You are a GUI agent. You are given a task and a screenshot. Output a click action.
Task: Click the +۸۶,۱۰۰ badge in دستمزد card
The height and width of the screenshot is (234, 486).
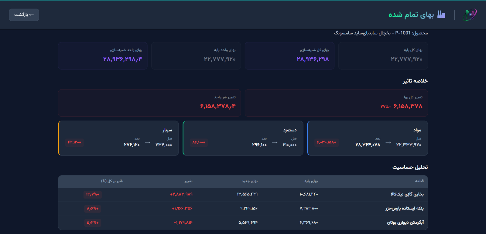point(199,142)
